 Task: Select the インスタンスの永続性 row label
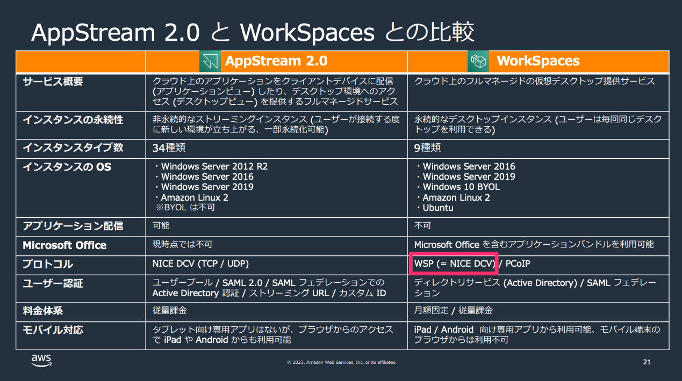[x=73, y=120]
